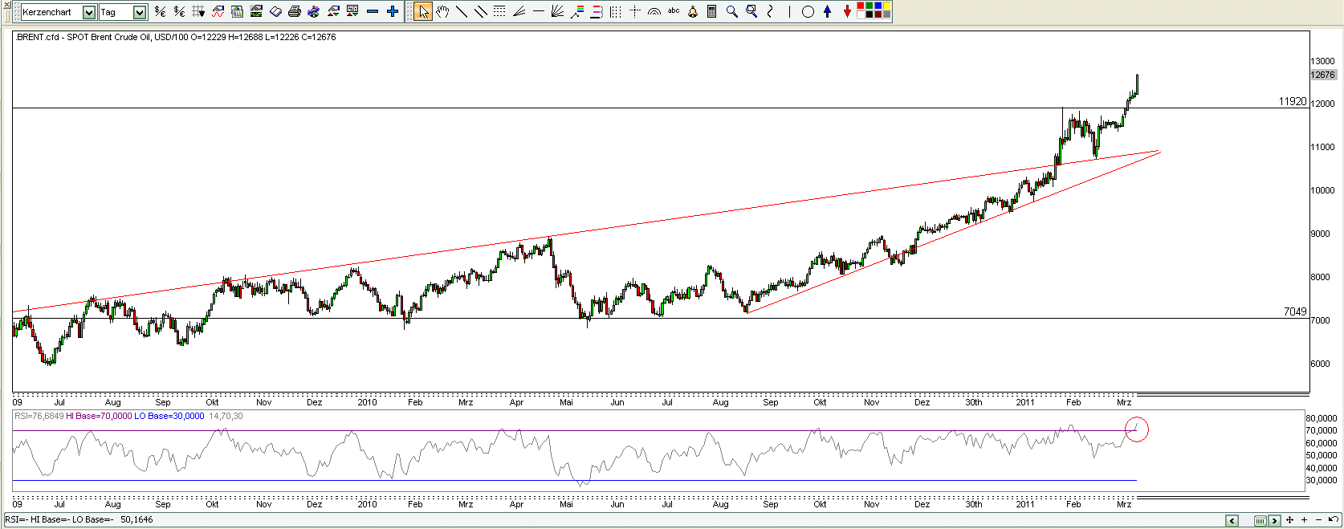Select the vertical line drawing tool

tap(789, 11)
